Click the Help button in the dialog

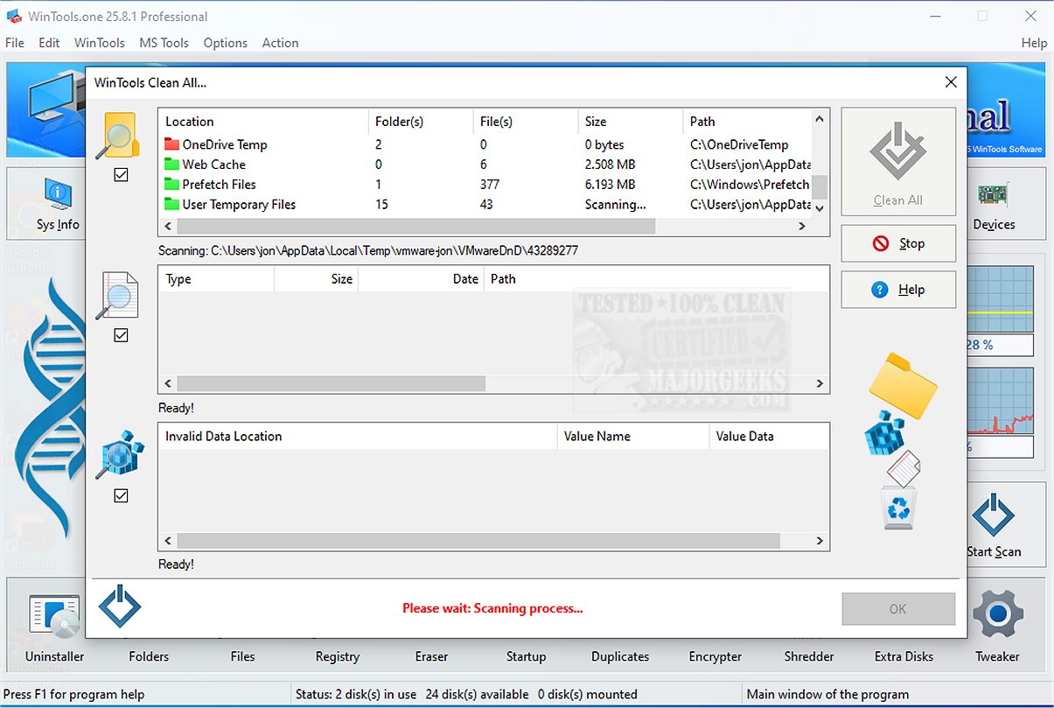click(898, 290)
